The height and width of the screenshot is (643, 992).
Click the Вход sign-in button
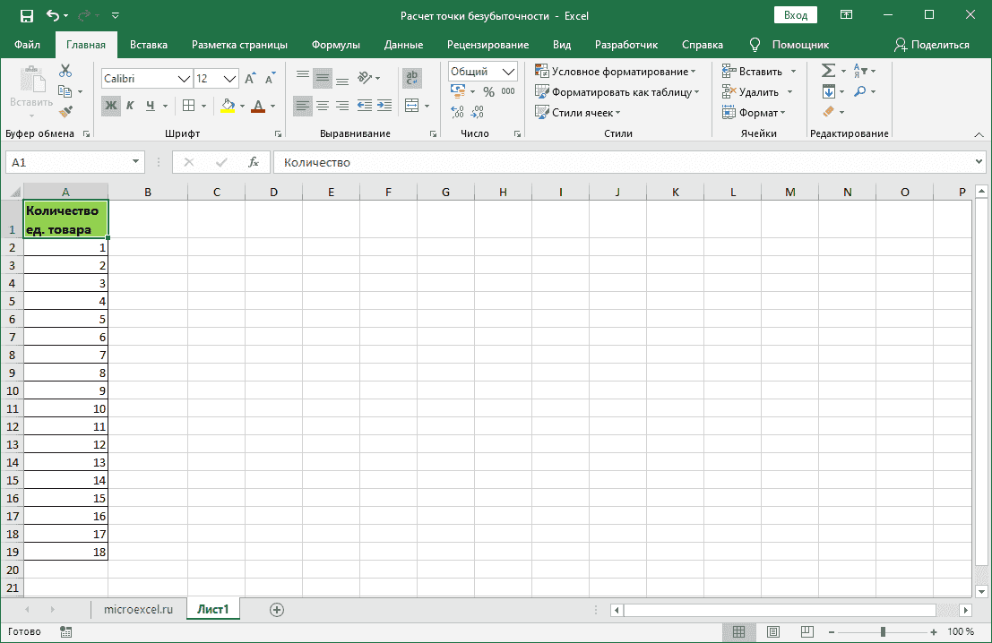click(x=796, y=15)
